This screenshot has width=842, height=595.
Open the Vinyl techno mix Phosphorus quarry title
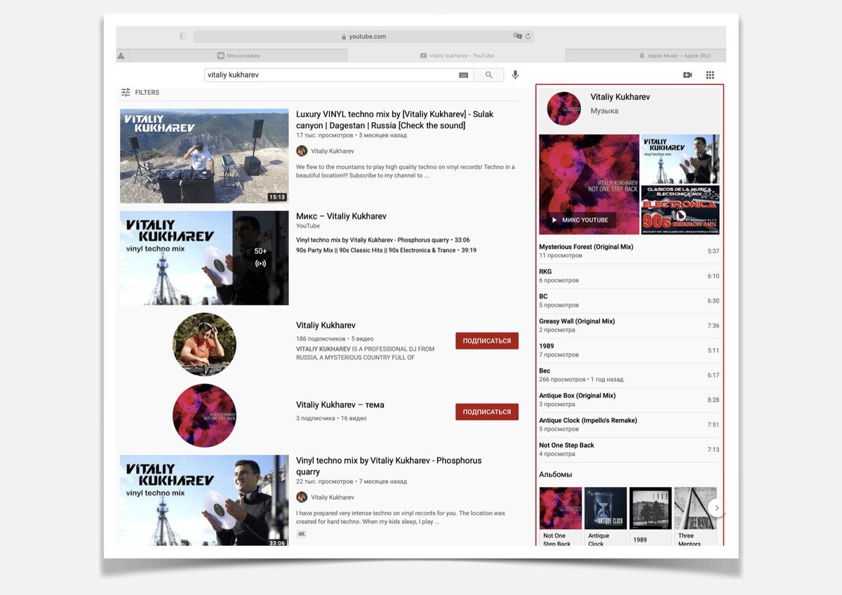point(389,466)
